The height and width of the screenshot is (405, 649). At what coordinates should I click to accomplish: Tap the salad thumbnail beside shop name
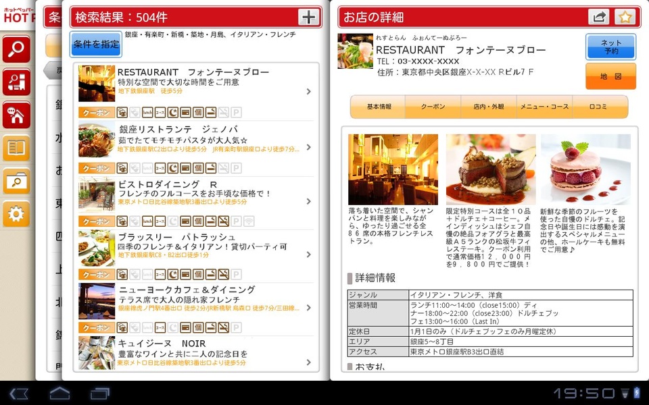pos(355,51)
